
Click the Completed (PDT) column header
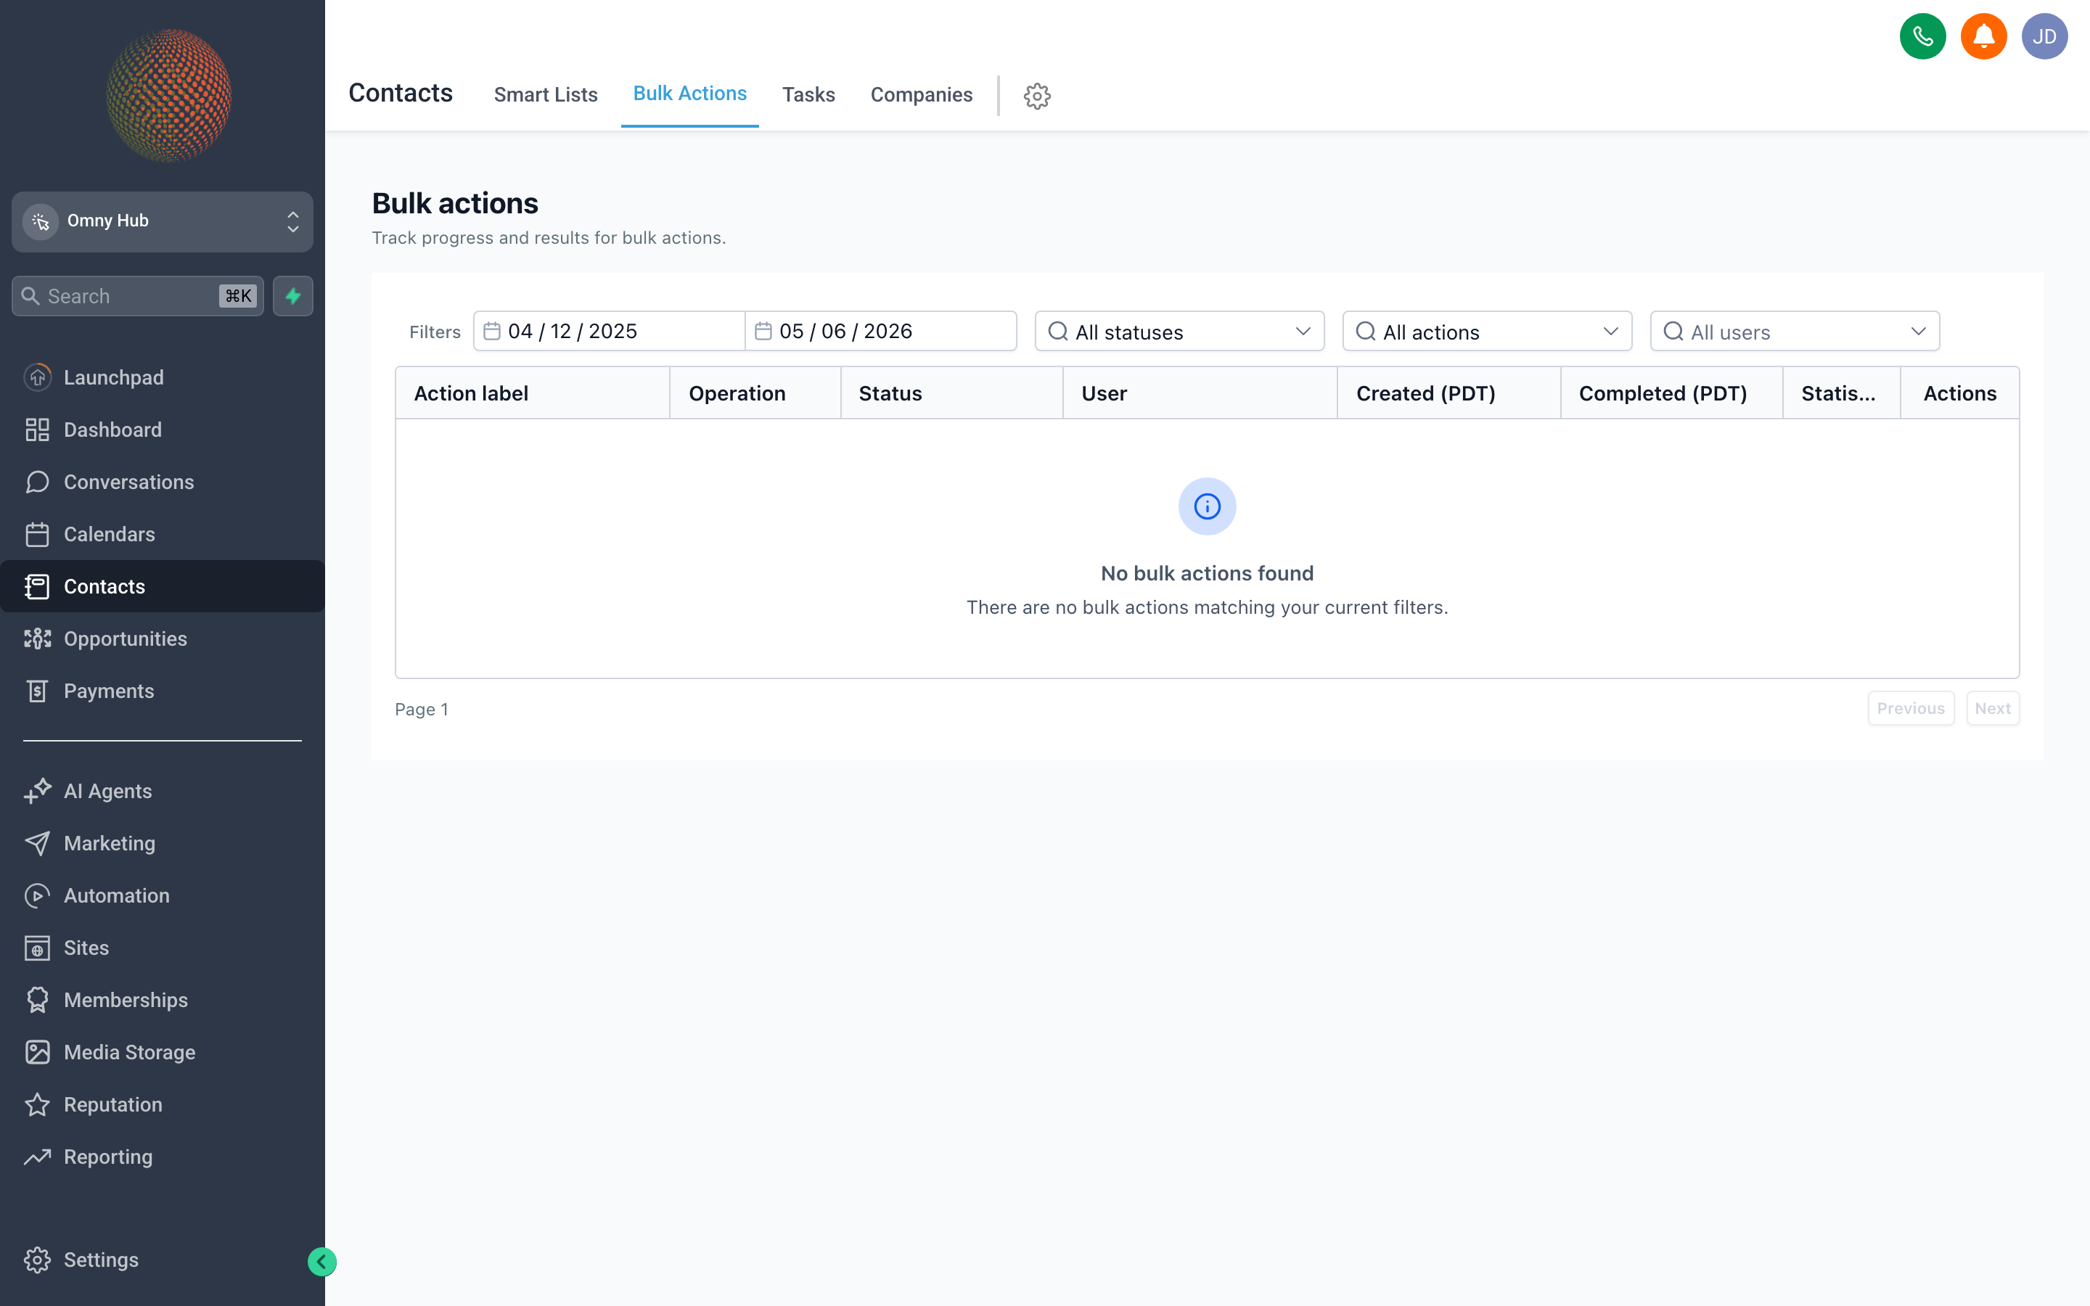(x=1671, y=393)
